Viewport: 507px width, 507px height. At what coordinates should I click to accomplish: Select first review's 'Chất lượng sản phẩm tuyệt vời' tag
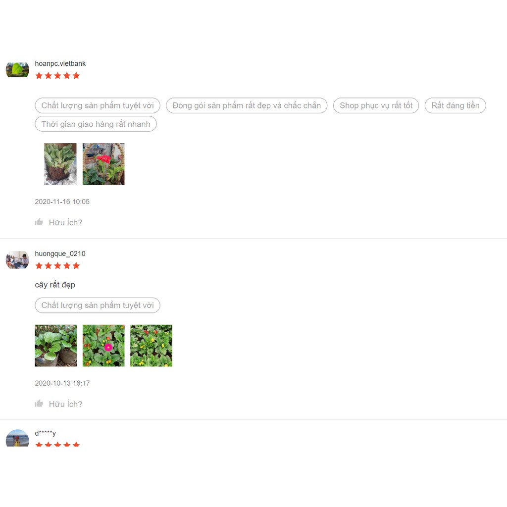pos(98,105)
